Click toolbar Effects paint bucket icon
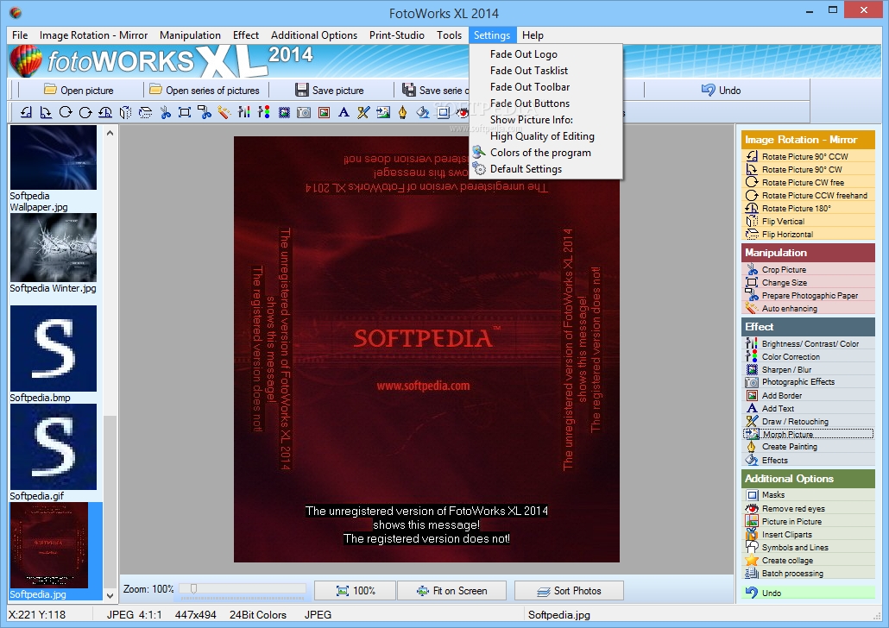Image resolution: width=889 pixels, height=628 pixels. coord(423,112)
